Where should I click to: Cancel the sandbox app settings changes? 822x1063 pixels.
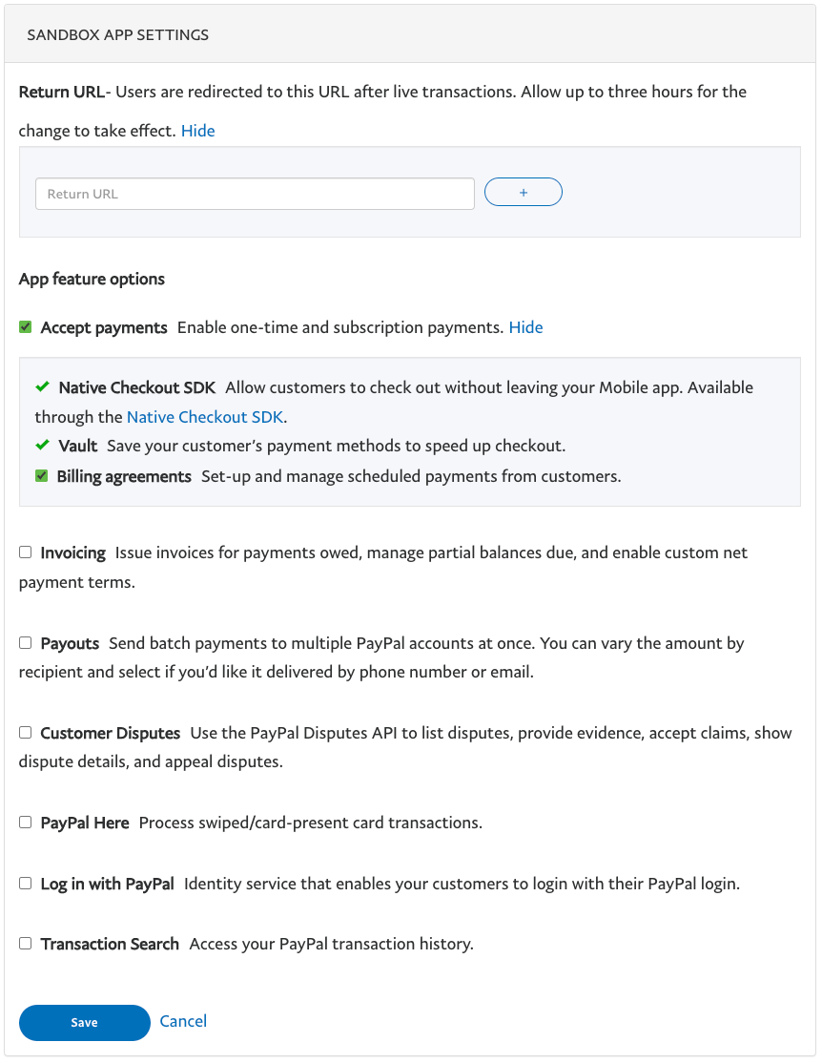(x=183, y=1021)
